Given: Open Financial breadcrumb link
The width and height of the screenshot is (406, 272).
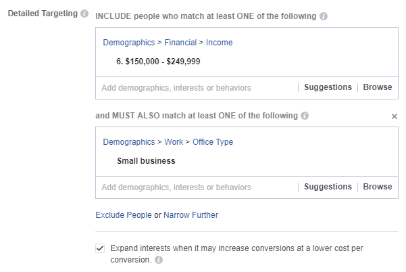Looking at the screenshot, I should [181, 43].
